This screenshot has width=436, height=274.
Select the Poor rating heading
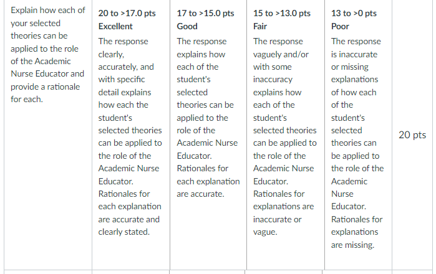[340, 26]
